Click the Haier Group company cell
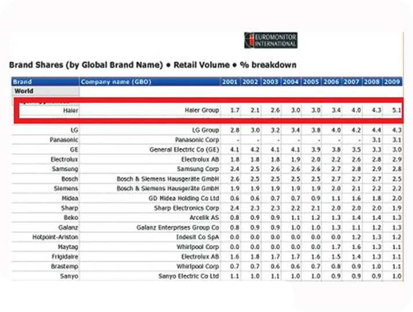 point(202,110)
